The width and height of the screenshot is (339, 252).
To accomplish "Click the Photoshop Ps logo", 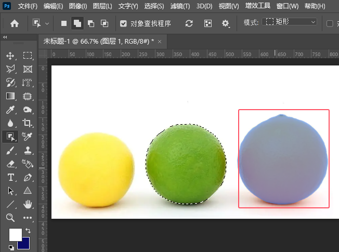I will 7,6.
